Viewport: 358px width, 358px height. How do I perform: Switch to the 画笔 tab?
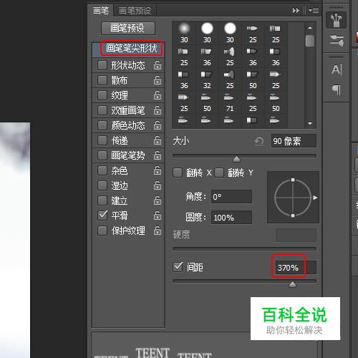click(x=101, y=11)
